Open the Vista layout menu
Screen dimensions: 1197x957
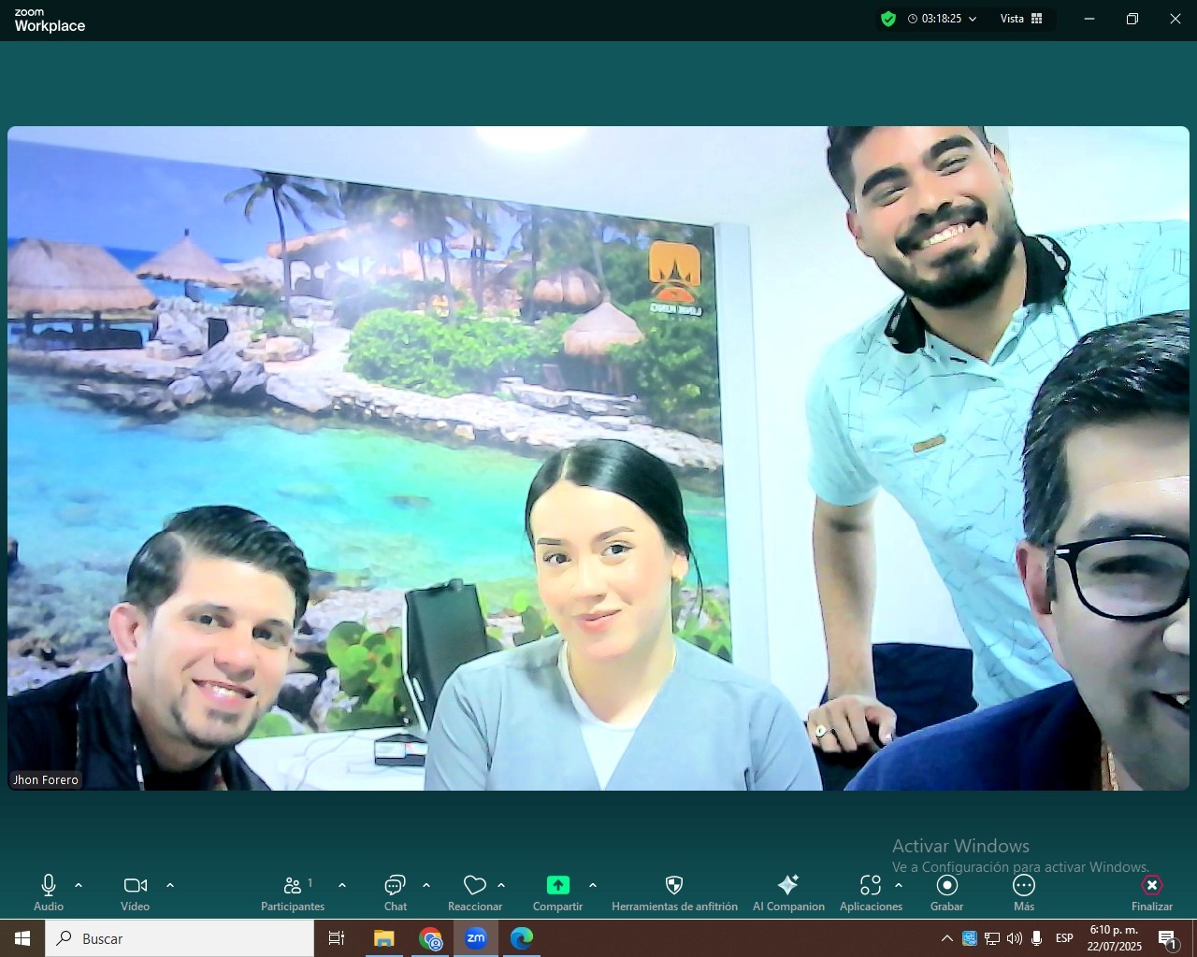point(1021,19)
